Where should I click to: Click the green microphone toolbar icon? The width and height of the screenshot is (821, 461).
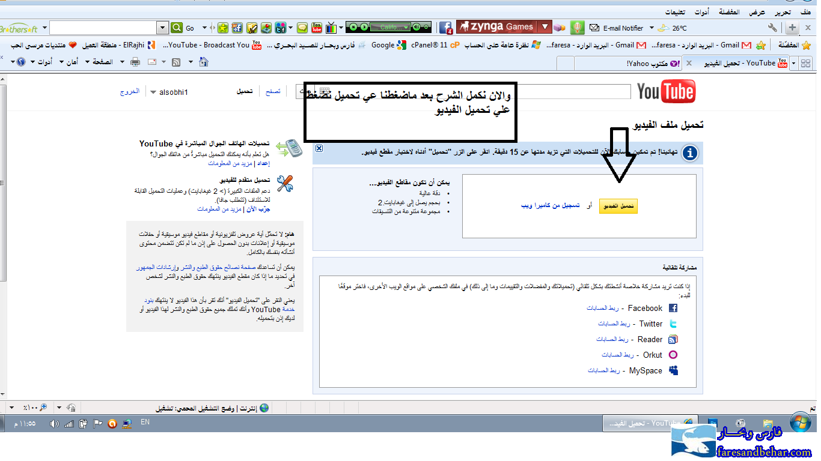577,28
